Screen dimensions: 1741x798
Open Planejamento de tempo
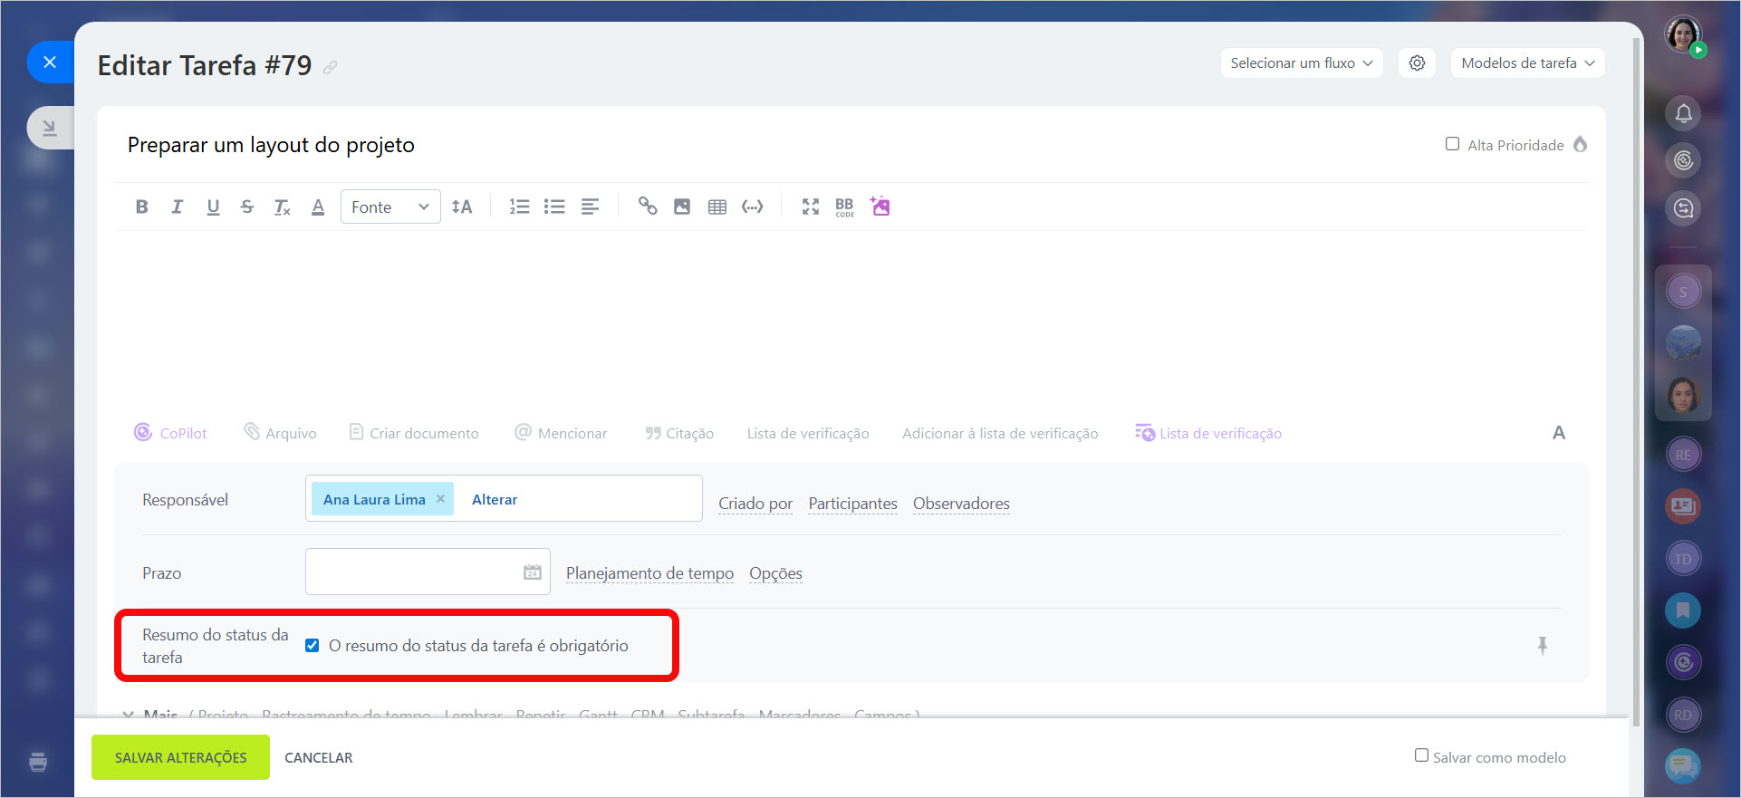tap(649, 573)
